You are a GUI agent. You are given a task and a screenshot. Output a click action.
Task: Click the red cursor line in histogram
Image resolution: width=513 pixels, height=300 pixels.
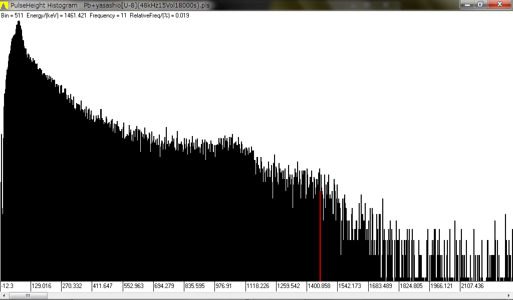[x=320, y=235]
